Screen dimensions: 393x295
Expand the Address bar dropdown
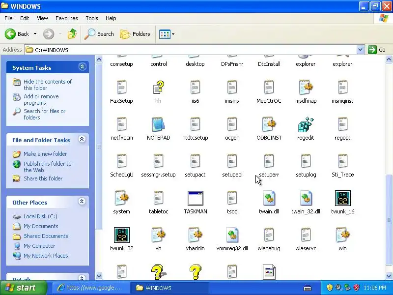pyautogui.click(x=360, y=50)
